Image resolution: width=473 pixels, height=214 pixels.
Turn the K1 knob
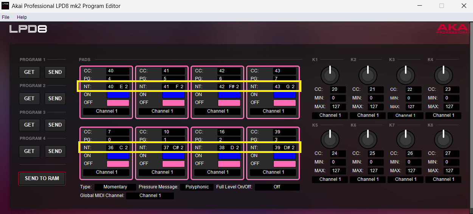point(330,75)
